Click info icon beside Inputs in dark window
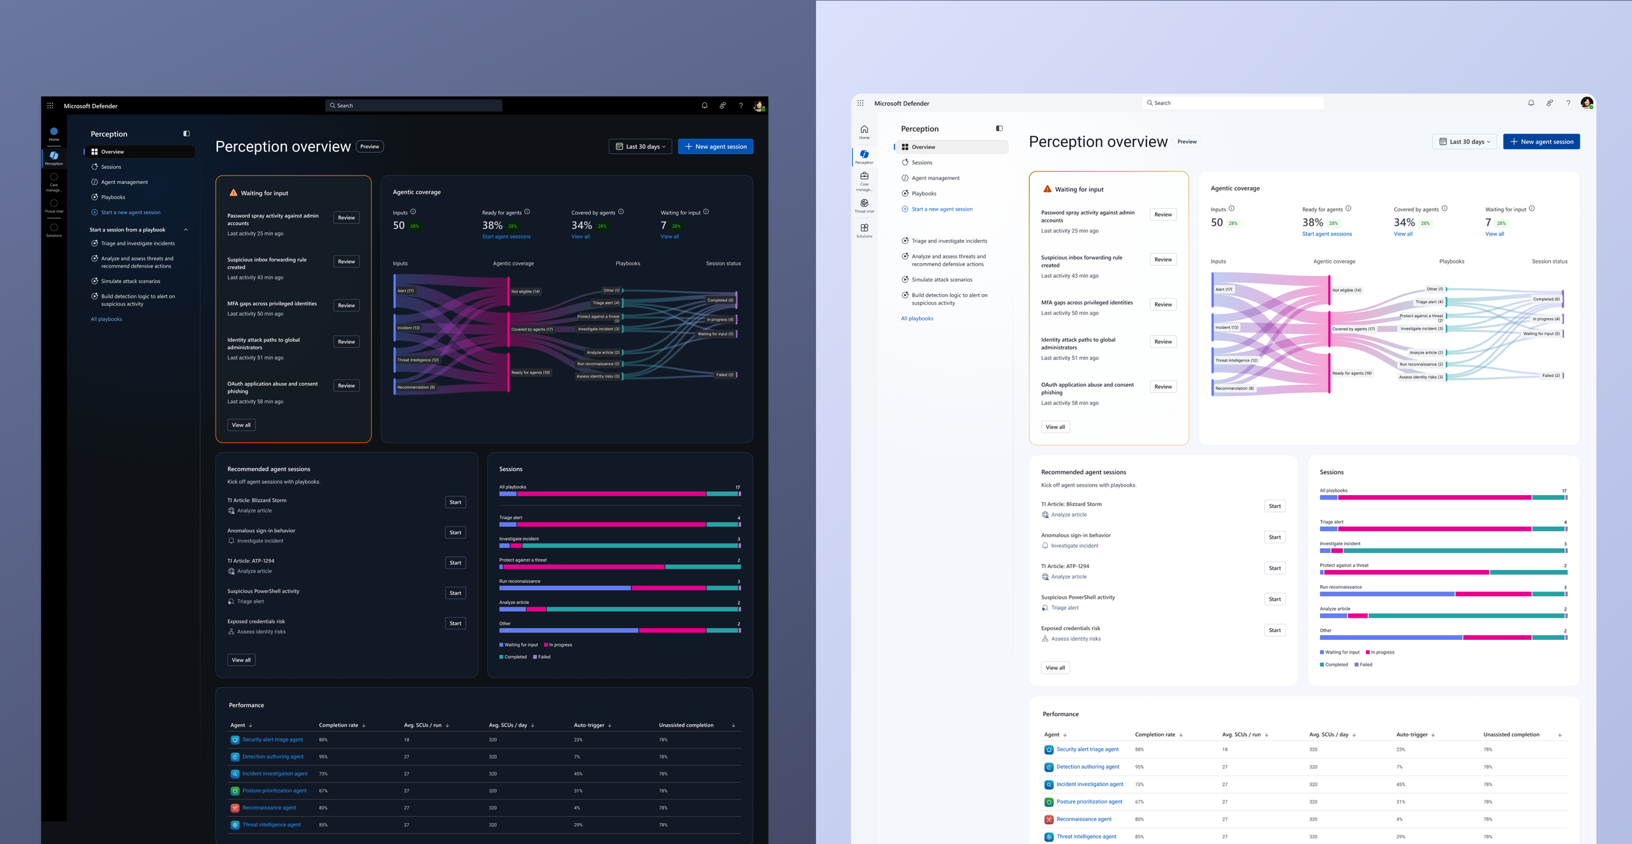The width and height of the screenshot is (1632, 844). point(413,212)
